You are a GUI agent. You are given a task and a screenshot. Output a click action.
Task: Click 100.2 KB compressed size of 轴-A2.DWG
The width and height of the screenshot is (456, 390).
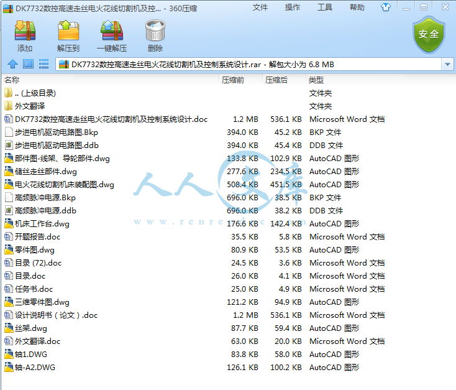pos(286,367)
